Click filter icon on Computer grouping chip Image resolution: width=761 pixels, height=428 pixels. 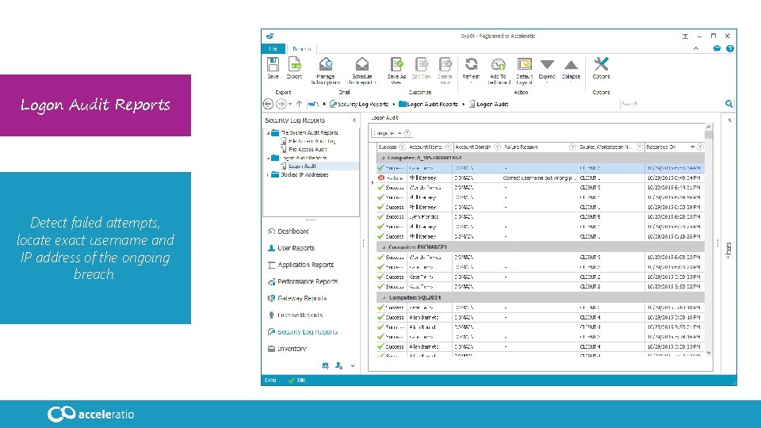[407, 133]
